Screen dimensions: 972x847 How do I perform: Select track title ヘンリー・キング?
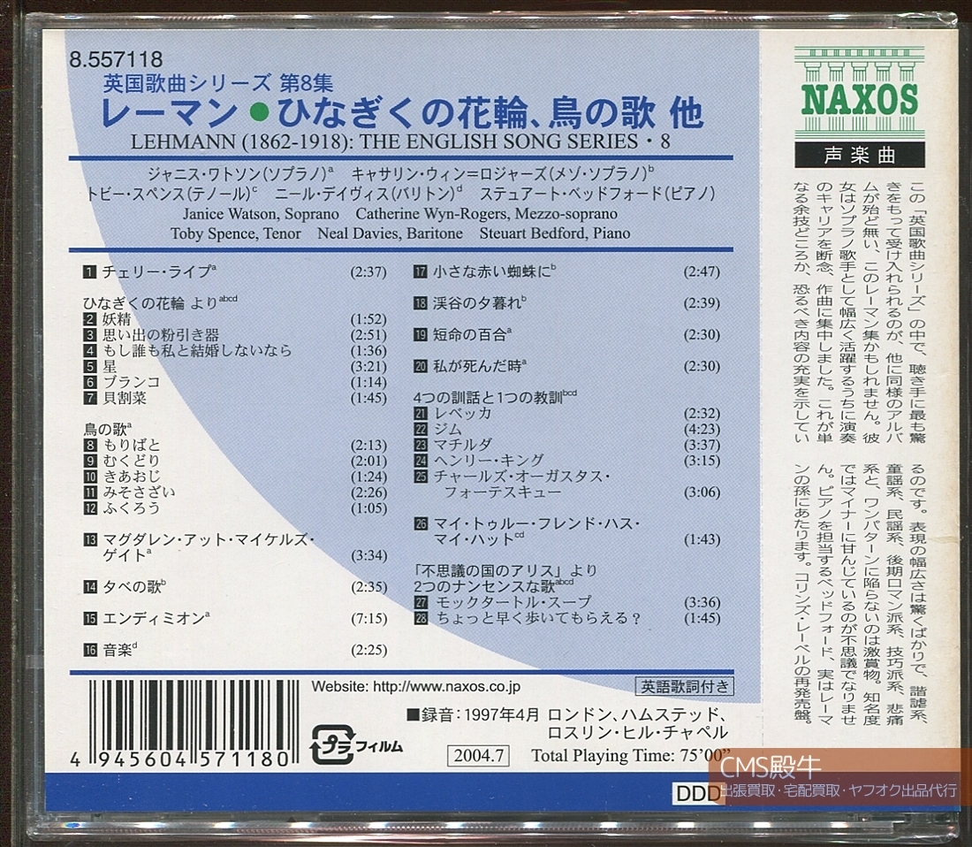coord(489,461)
